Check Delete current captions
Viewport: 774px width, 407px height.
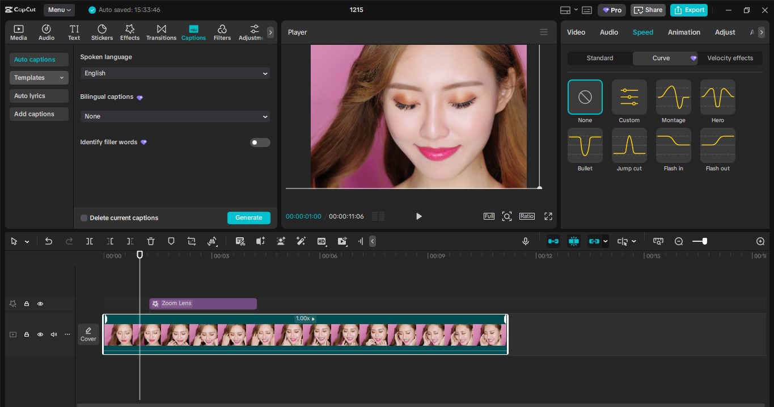84,218
